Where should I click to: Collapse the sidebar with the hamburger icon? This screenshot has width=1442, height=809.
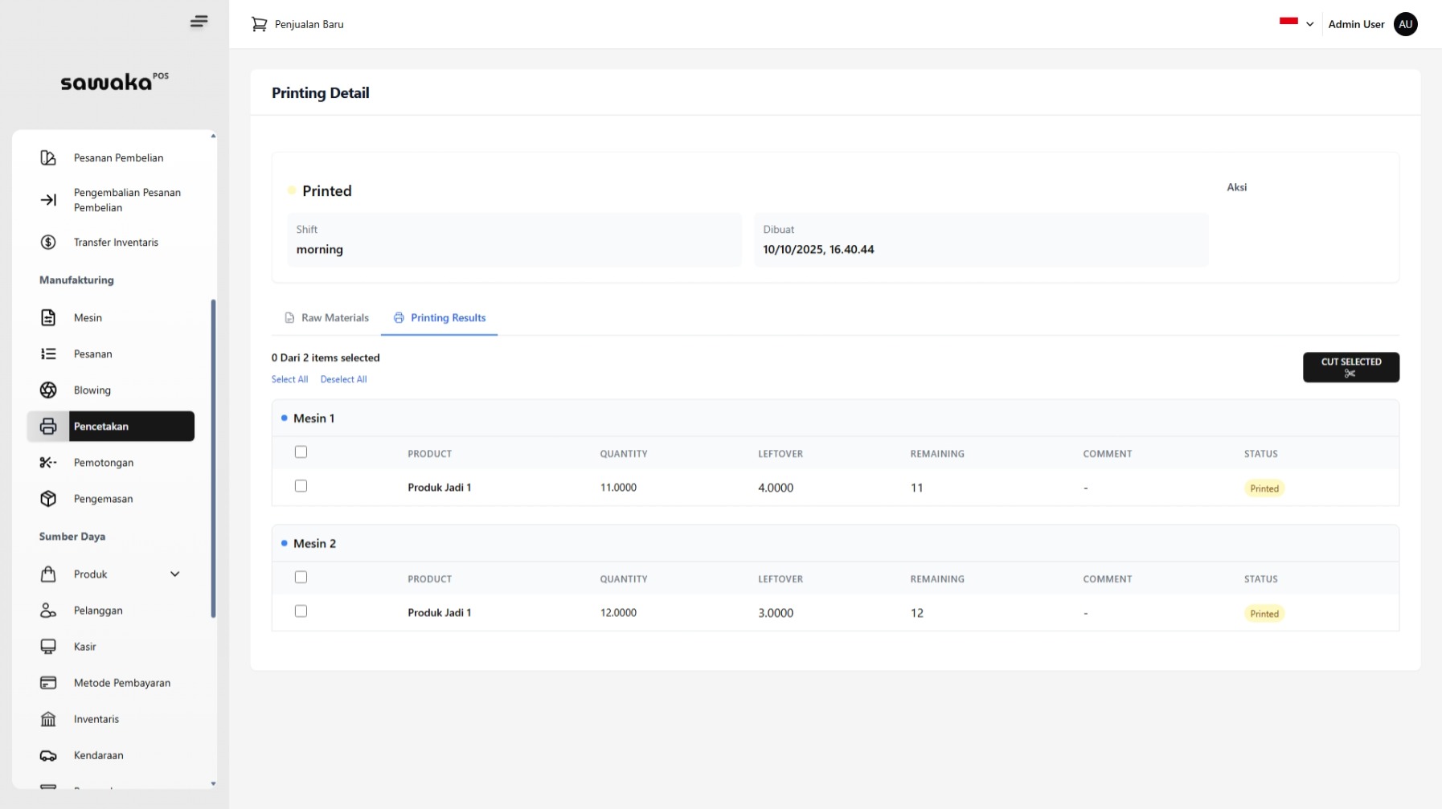coord(199,22)
